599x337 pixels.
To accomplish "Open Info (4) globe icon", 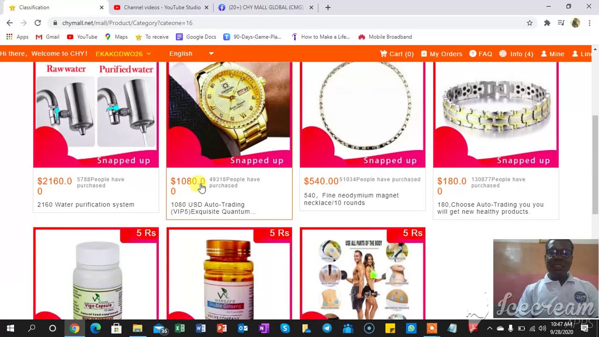I will (503, 54).
